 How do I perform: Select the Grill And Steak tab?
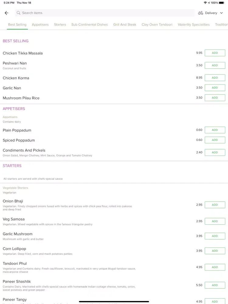coord(125,25)
